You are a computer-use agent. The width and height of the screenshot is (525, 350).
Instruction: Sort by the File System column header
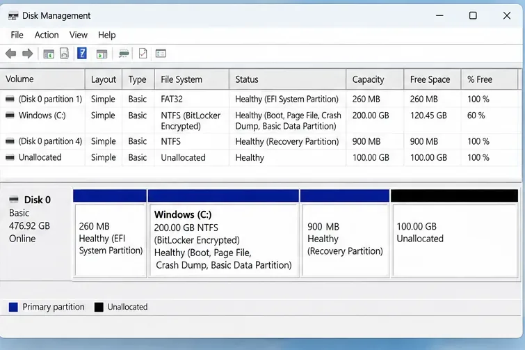[x=192, y=79]
